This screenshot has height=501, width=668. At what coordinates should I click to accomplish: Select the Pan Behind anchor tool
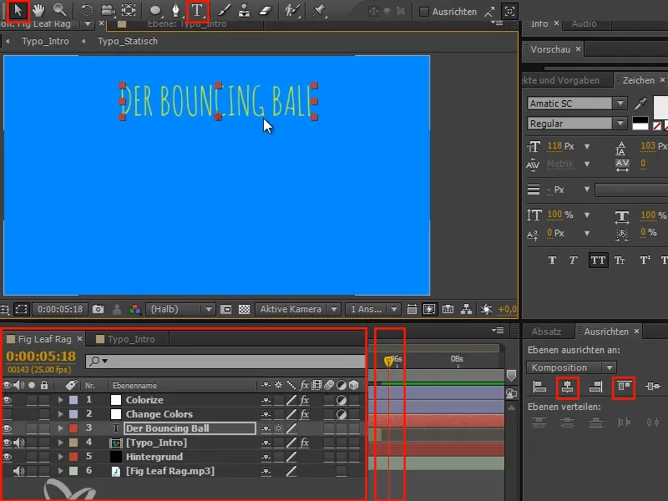[x=129, y=11]
